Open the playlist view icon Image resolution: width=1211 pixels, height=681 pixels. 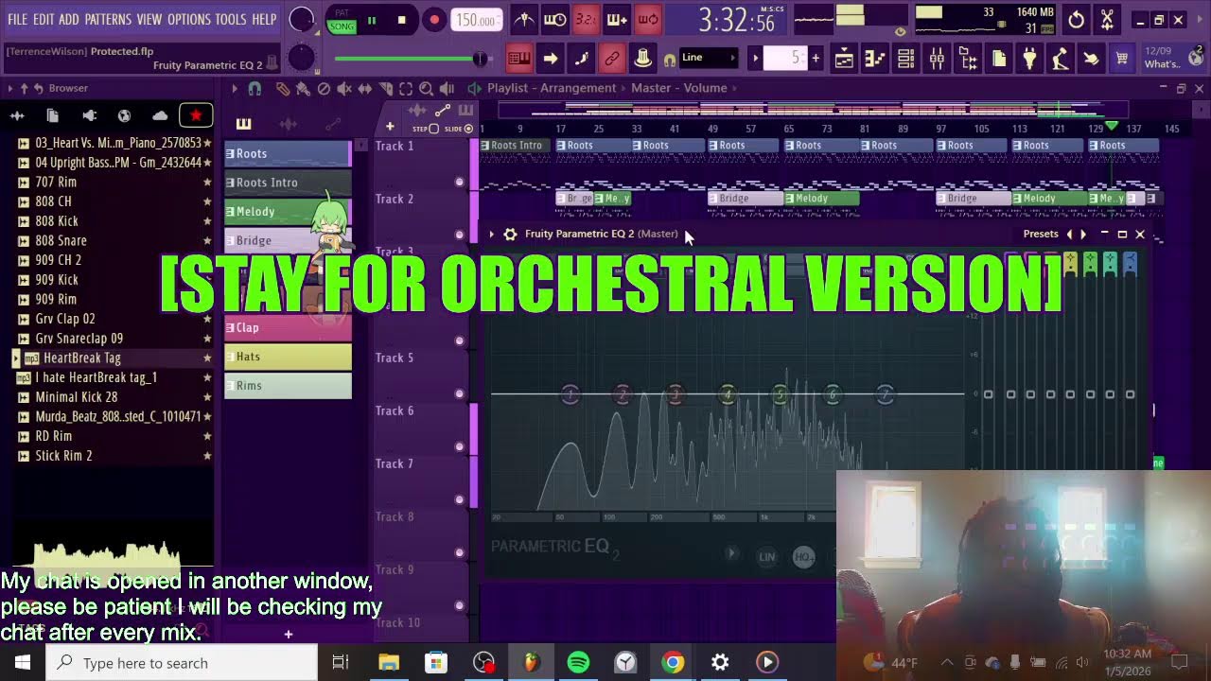(x=844, y=59)
